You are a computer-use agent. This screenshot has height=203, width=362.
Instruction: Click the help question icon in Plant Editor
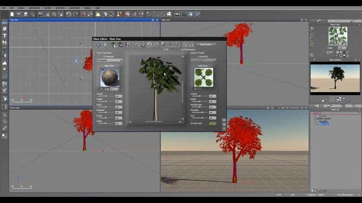coord(224,129)
